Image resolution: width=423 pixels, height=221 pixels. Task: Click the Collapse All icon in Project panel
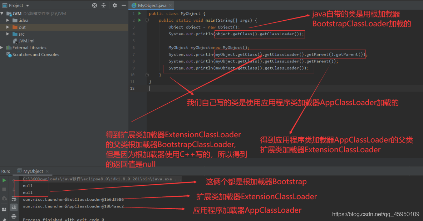tap(104, 5)
